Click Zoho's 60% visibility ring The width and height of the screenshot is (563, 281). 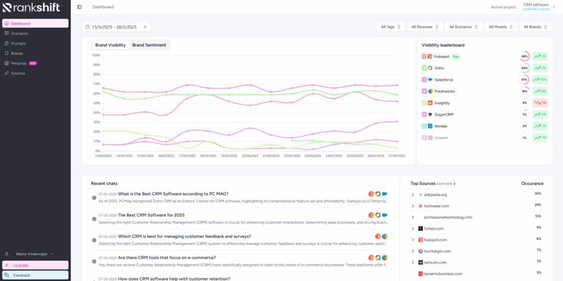tap(524, 68)
